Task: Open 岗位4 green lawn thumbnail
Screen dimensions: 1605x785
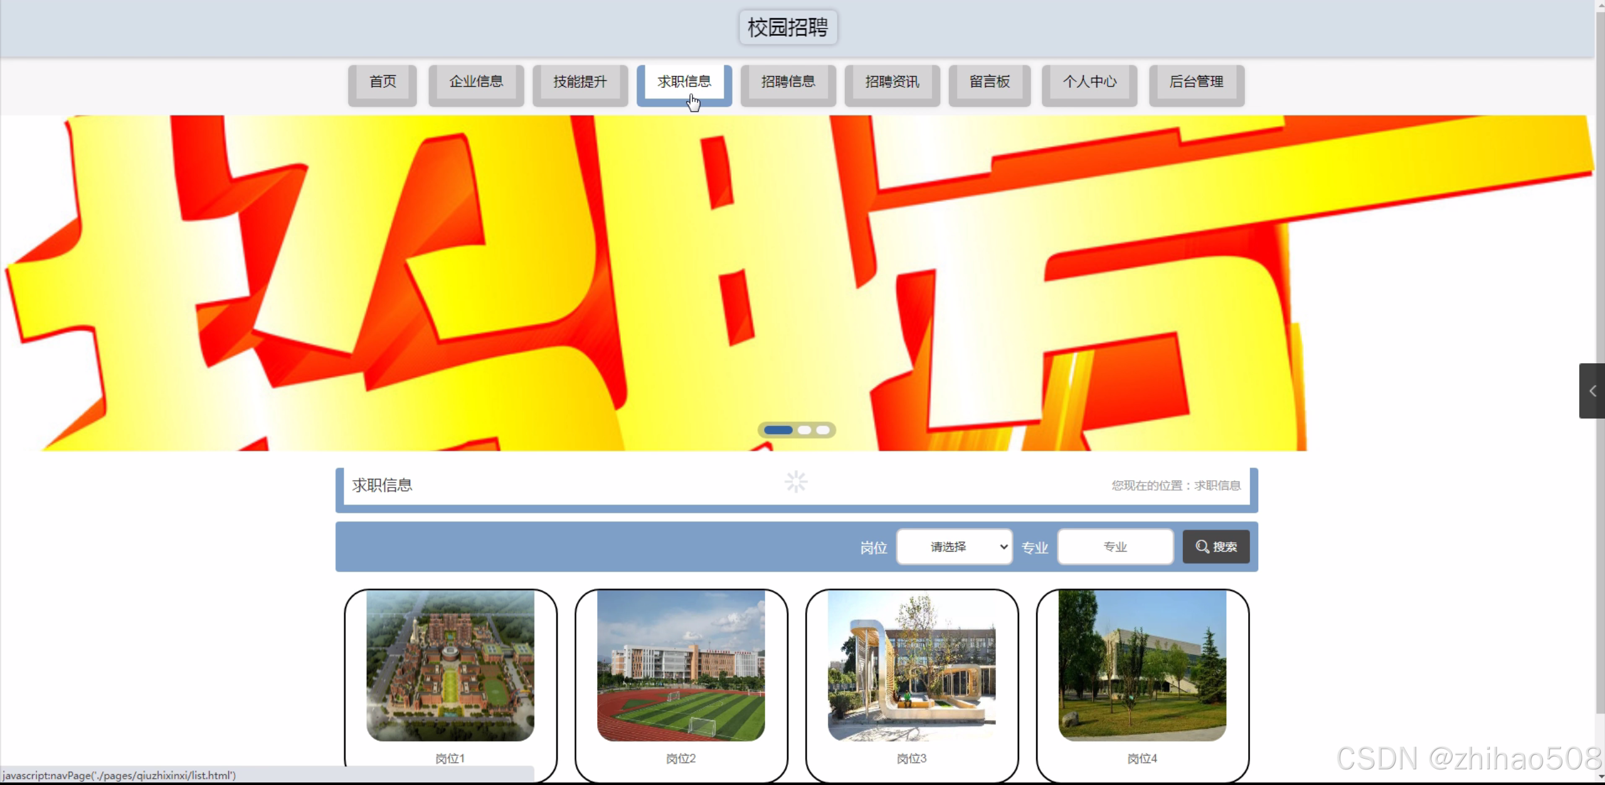Action: tap(1142, 665)
